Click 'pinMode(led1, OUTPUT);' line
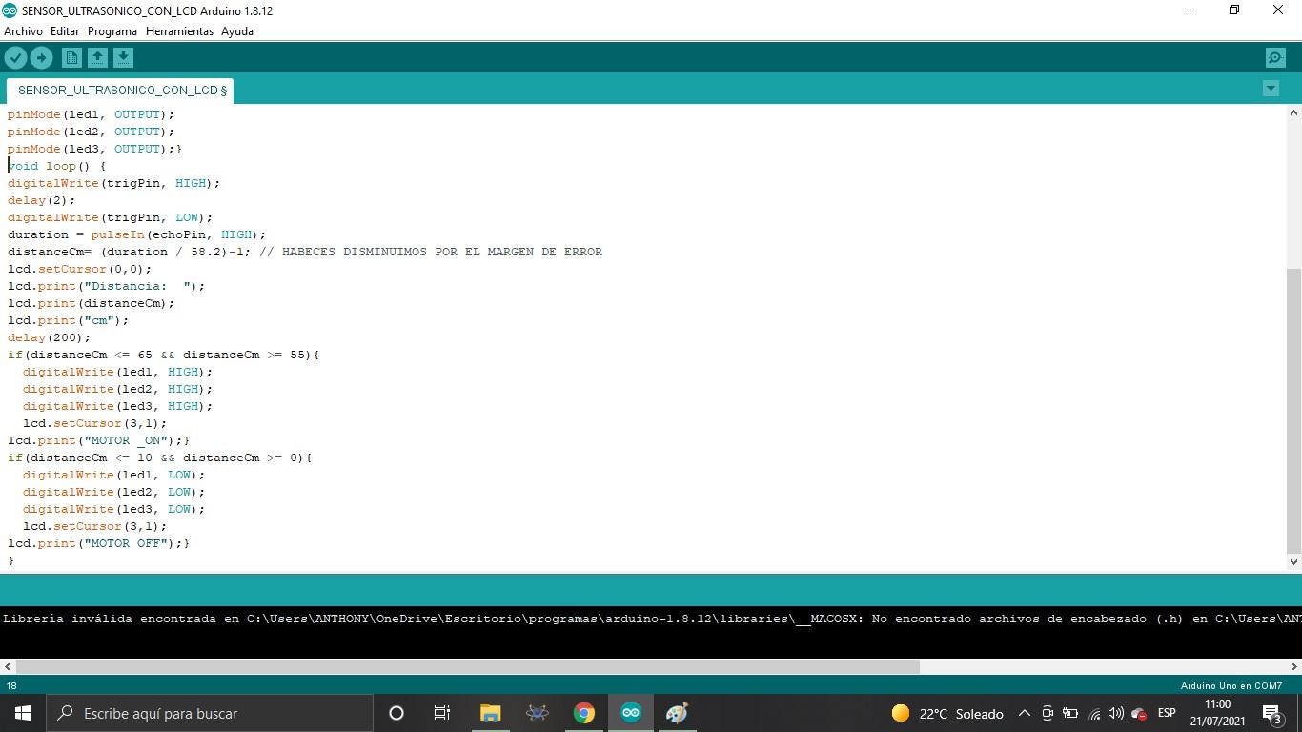Viewport: 1302px width, 732px height. click(92, 114)
